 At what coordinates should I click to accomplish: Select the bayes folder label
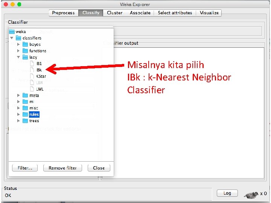[x=35, y=44]
